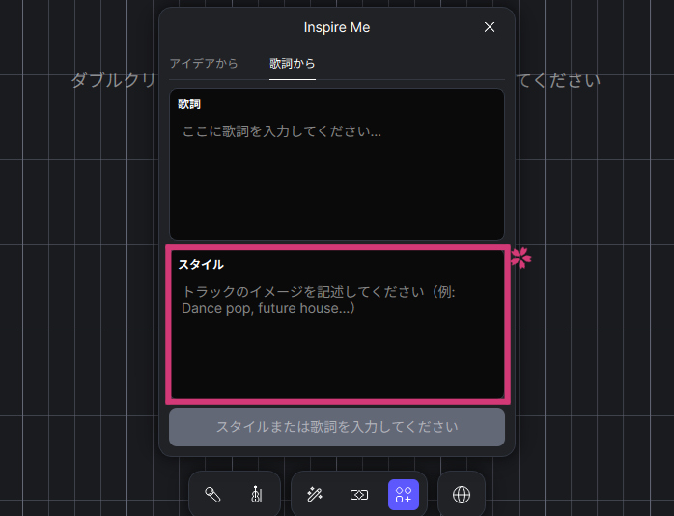This screenshot has height=516, width=674.
Task: Click the loop icon in bottom toolbar
Action: (x=358, y=495)
